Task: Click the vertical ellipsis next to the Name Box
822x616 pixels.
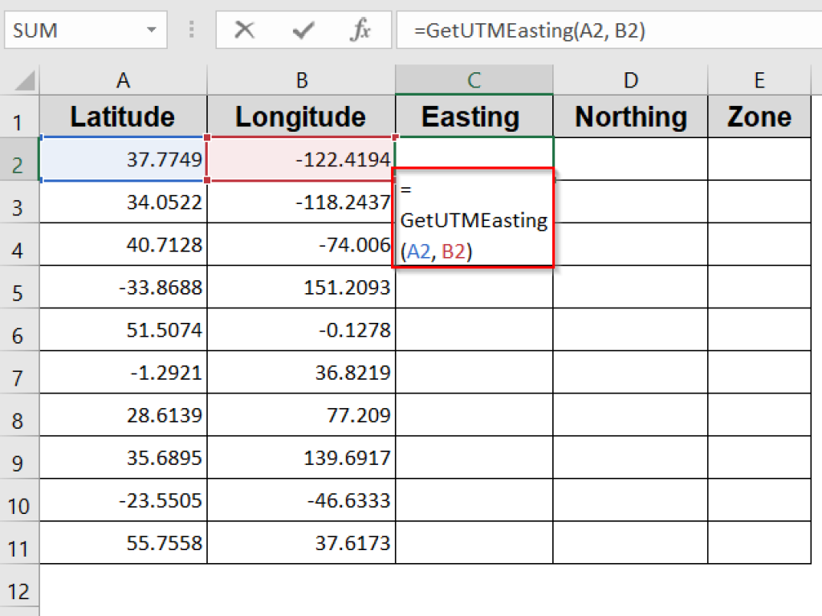Action: pos(191,31)
